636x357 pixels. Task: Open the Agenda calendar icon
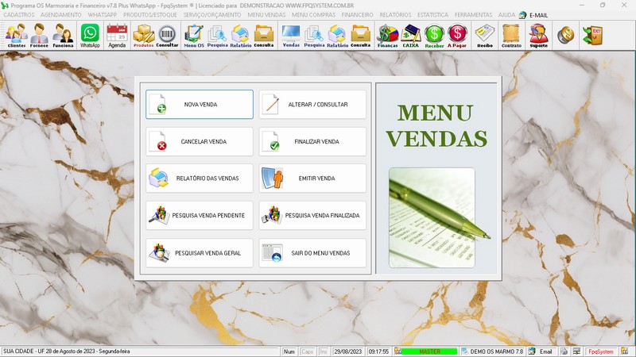click(x=117, y=36)
